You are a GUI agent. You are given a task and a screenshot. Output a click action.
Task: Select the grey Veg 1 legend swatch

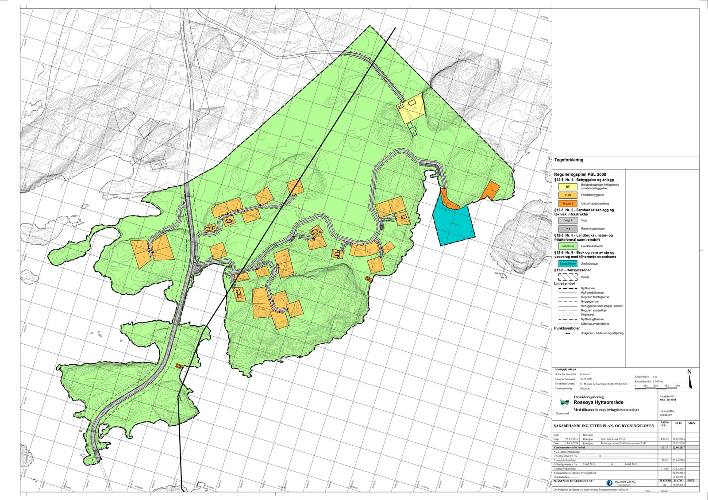(x=568, y=220)
